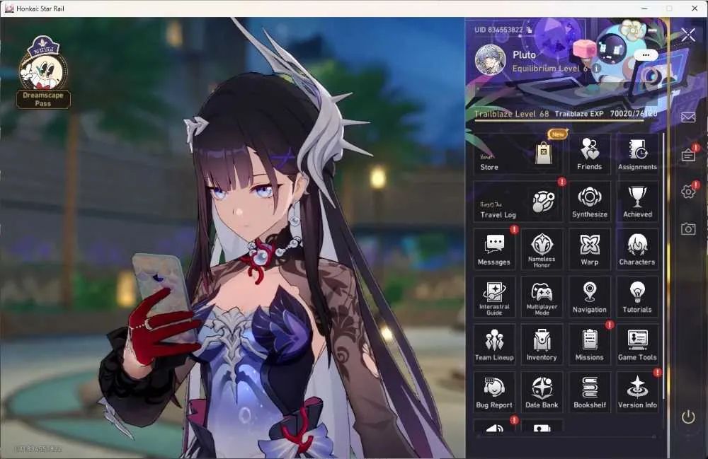Image resolution: width=708 pixels, height=459 pixels.
Task: Open the Nameless Honor menu
Action: pyautogui.click(x=542, y=250)
